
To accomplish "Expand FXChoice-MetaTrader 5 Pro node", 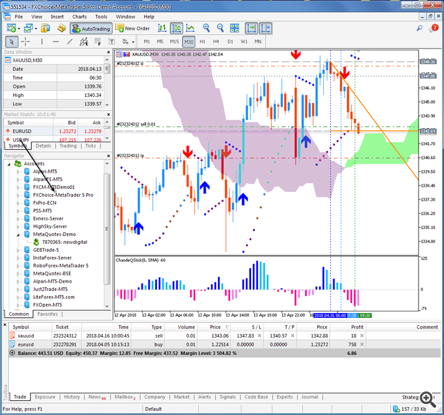I will coord(18,195).
